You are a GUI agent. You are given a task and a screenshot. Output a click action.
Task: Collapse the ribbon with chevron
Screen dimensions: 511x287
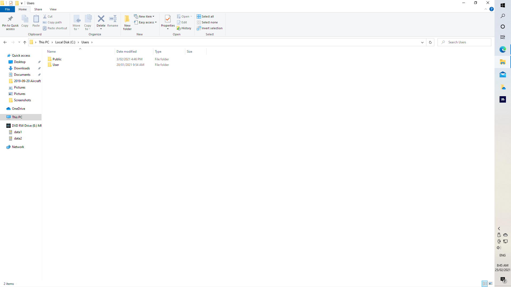tap(486, 9)
